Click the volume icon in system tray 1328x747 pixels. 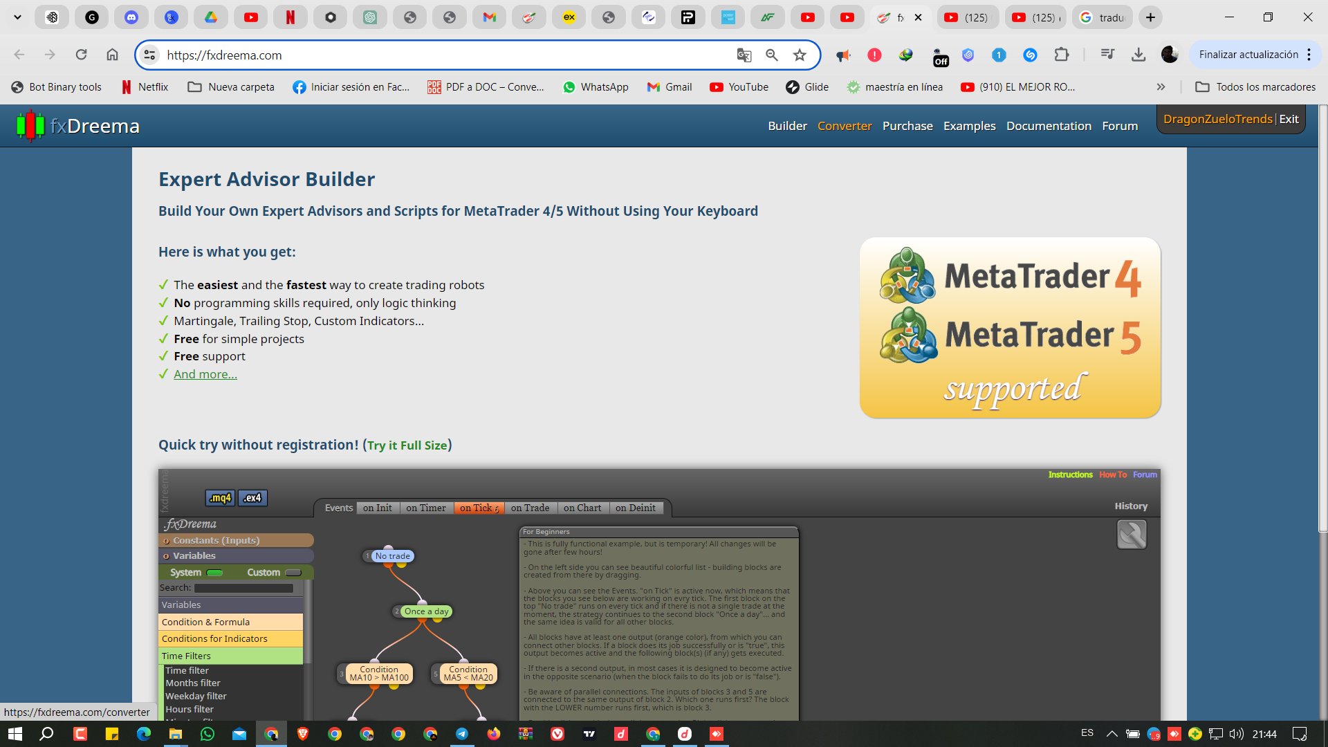(1236, 734)
